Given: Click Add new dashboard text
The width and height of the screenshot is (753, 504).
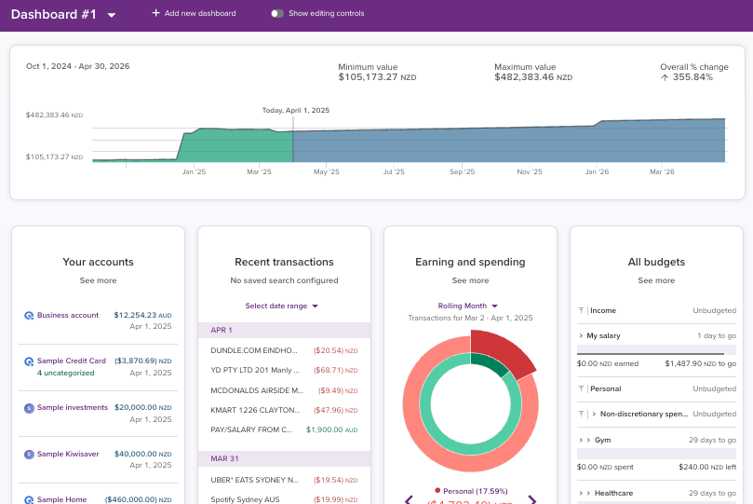Looking at the screenshot, I should click(x=200, y=13).
